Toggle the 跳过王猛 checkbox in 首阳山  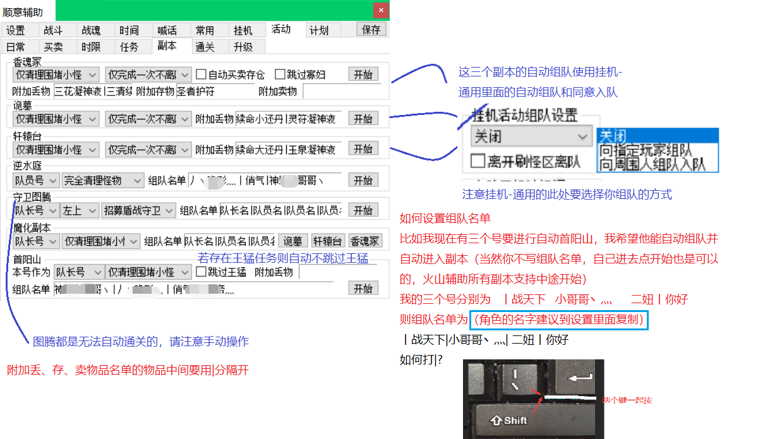(x=221, y=272)
